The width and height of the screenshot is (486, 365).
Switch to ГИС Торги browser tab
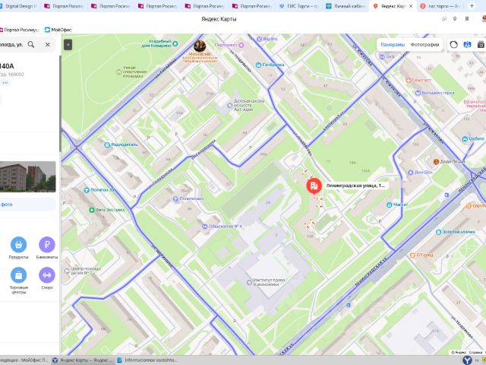click(x=298, y=6)
